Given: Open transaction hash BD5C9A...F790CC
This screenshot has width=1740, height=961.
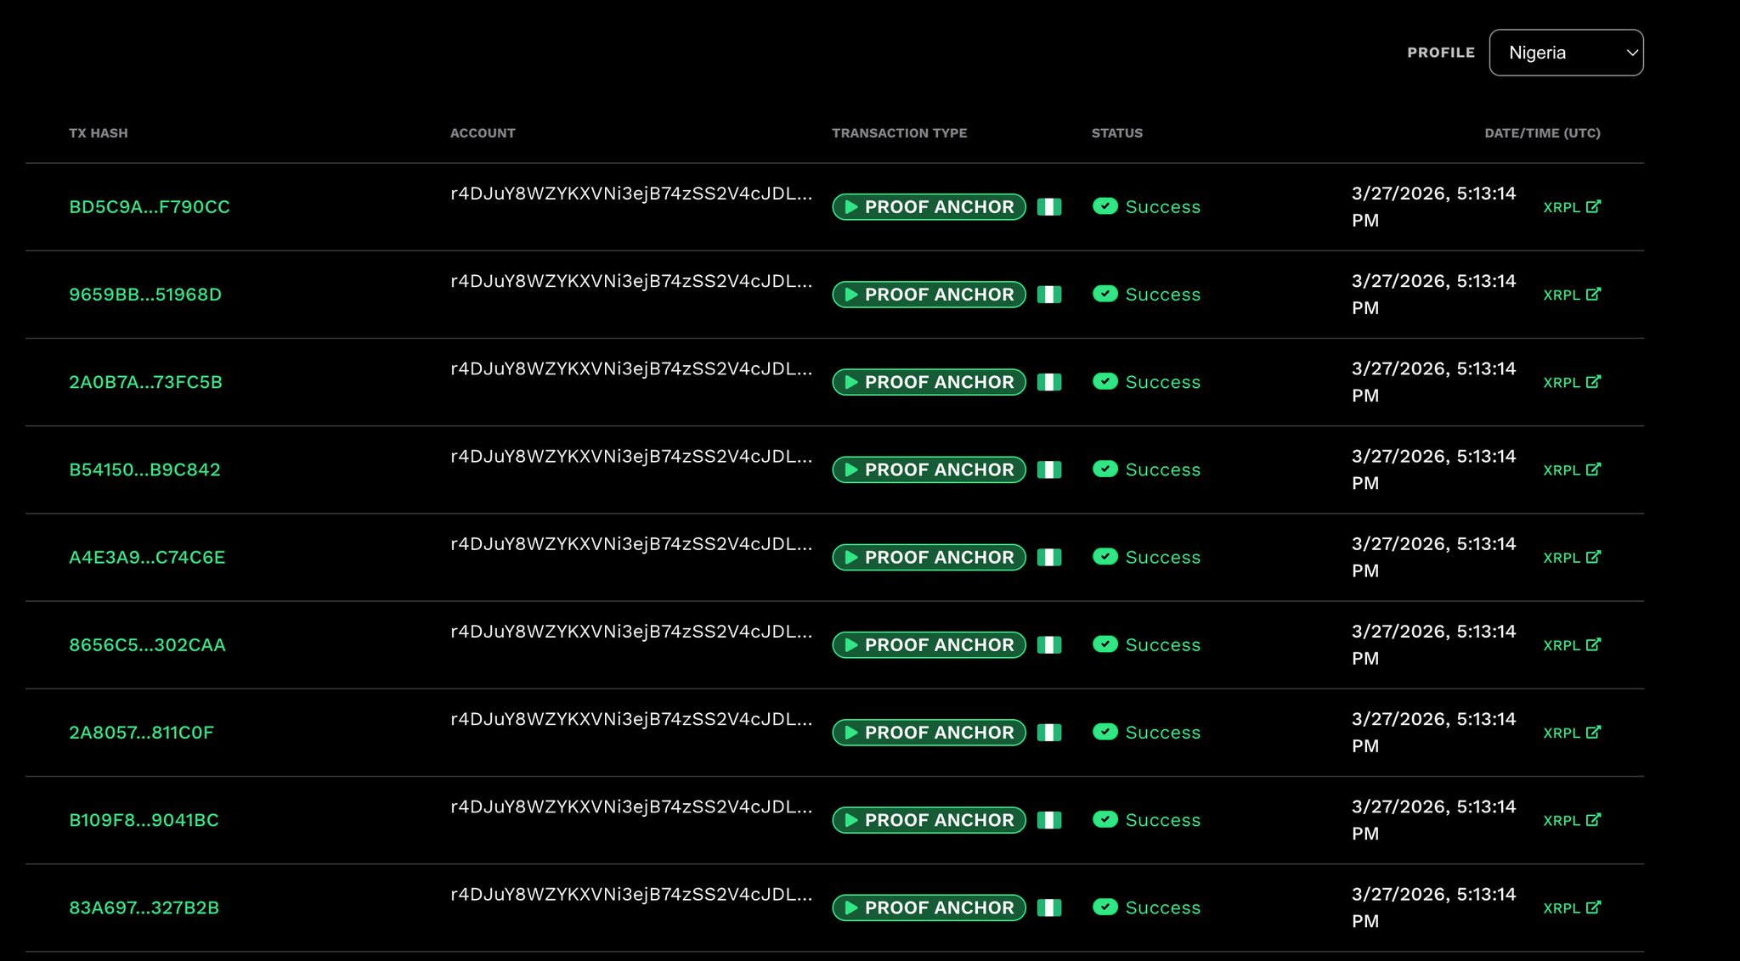Looking at the screenshot, I should 150,207.
